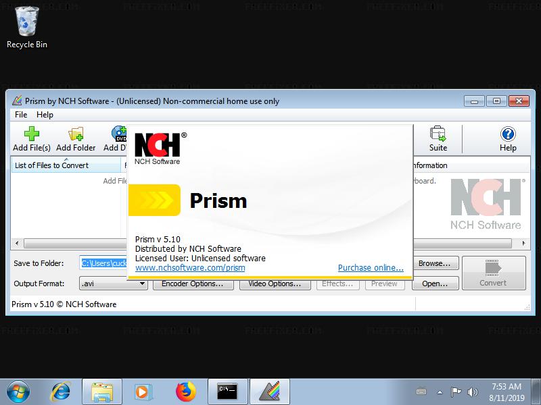The height and width of the screenshot is (405, 541).
Task: Show hidden system tray icons arrow
Action: (x=440, y=391)
